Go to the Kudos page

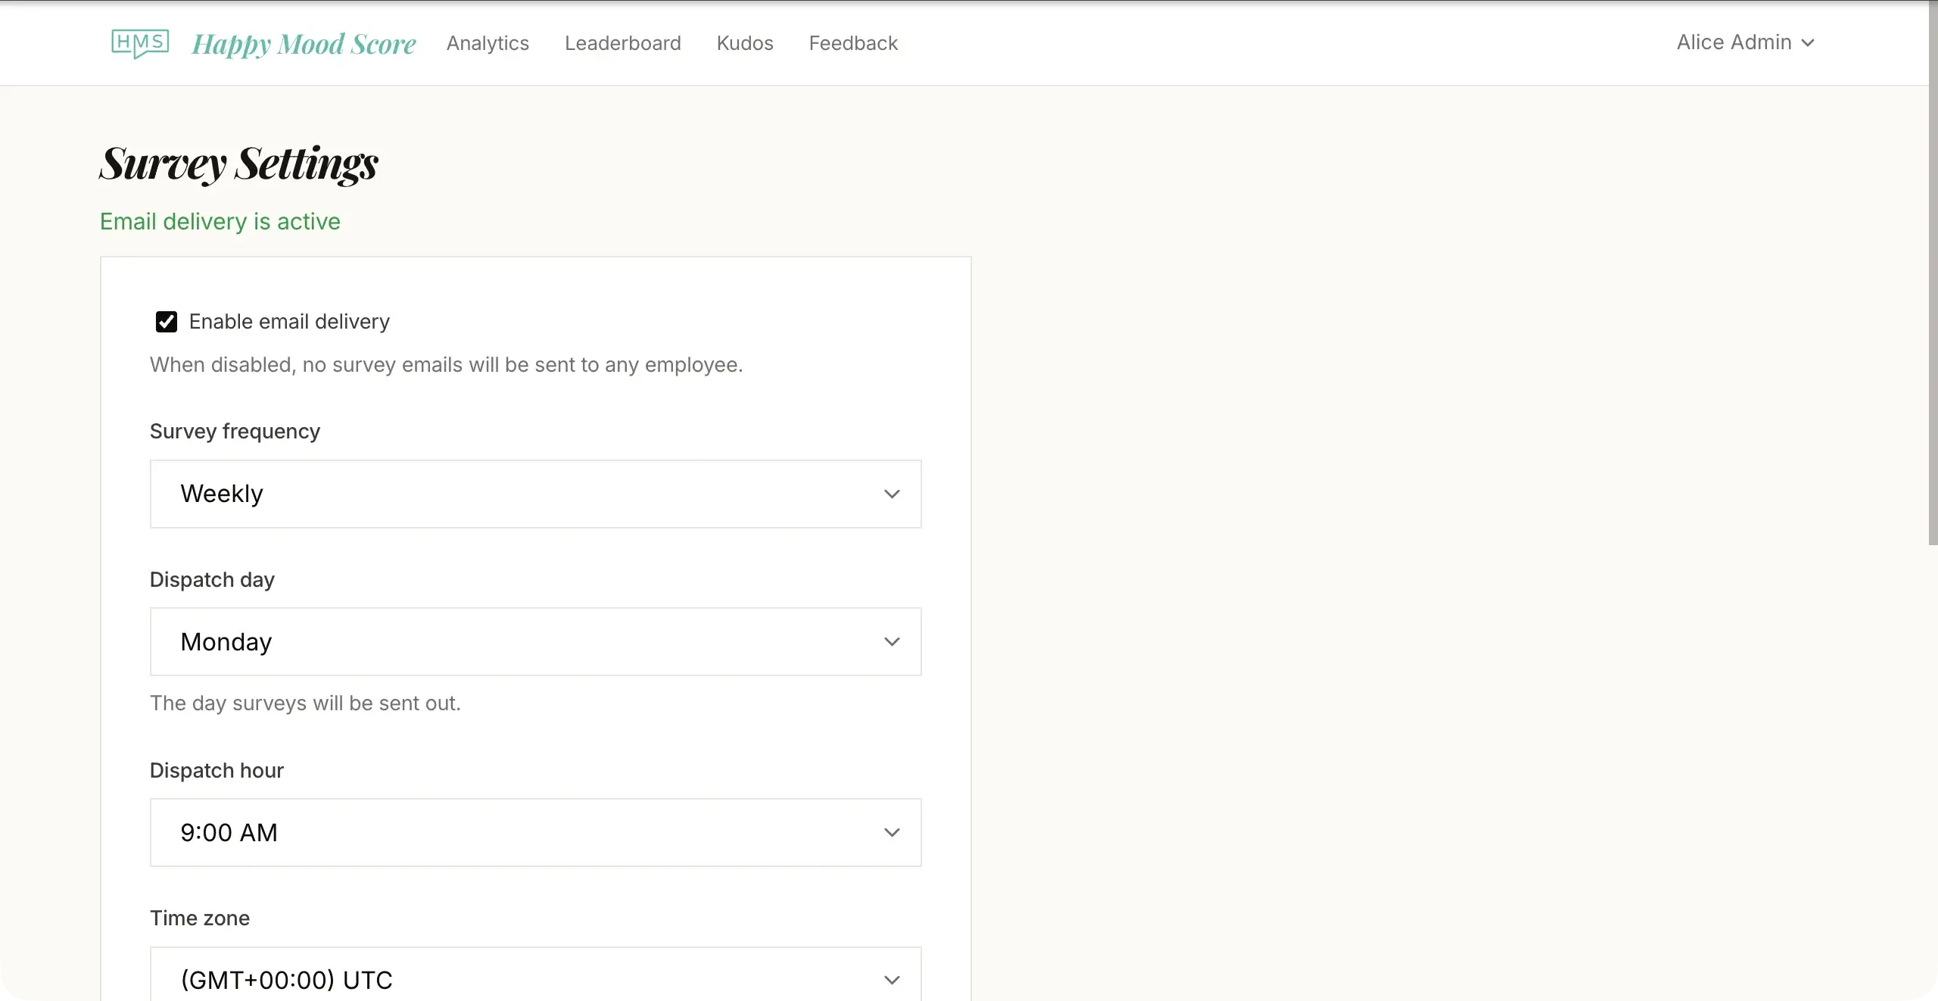click(744, 43)
